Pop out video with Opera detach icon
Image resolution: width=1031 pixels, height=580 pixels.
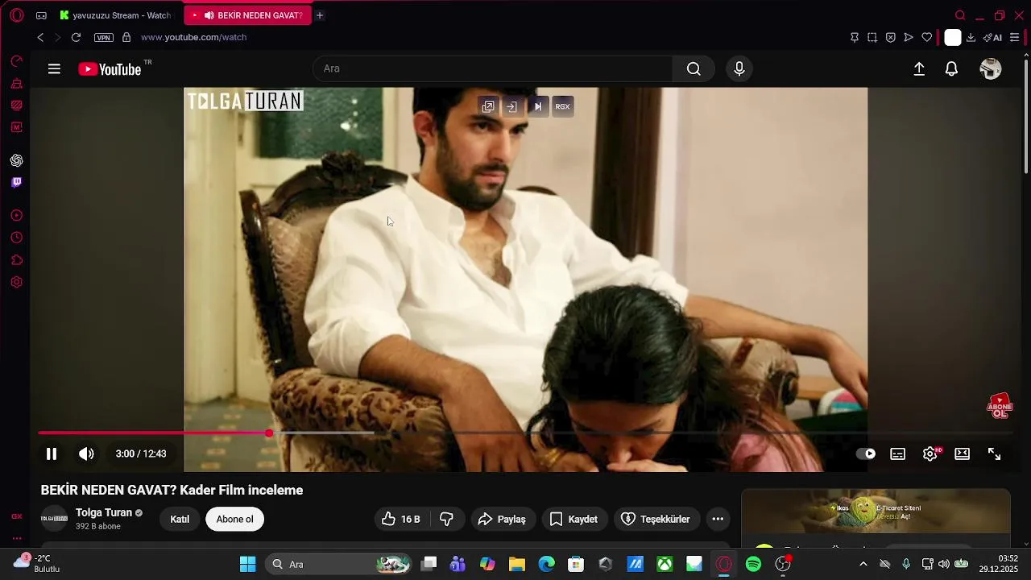pyautogui.click(x=488, y=106)
